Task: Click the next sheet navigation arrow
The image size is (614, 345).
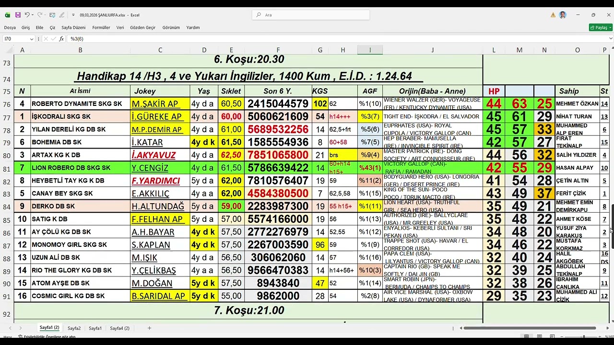Action: (x=20, y=328)
